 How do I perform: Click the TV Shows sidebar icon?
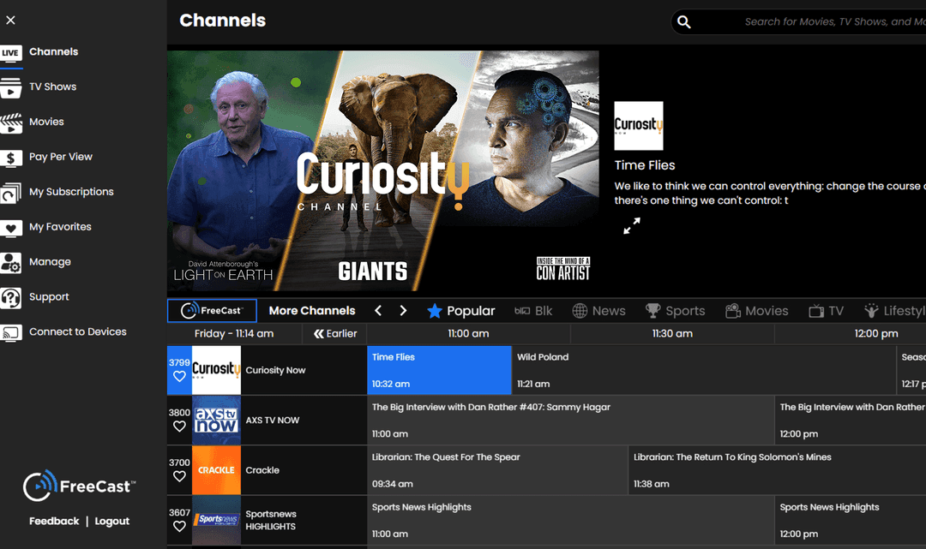(x=10, y=87)
